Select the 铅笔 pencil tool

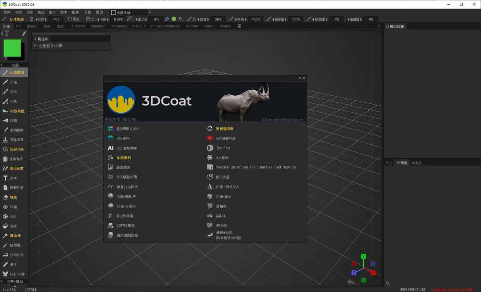click(x=14, y=82)
